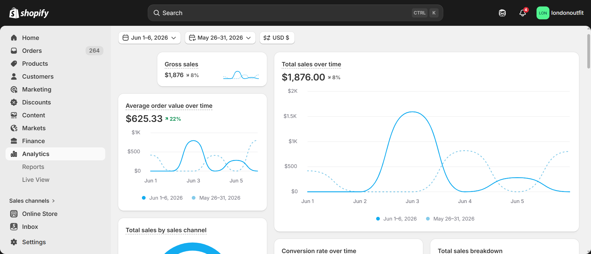
Task: Open the Home sidebar icon
Action: (x=14, y=38)
